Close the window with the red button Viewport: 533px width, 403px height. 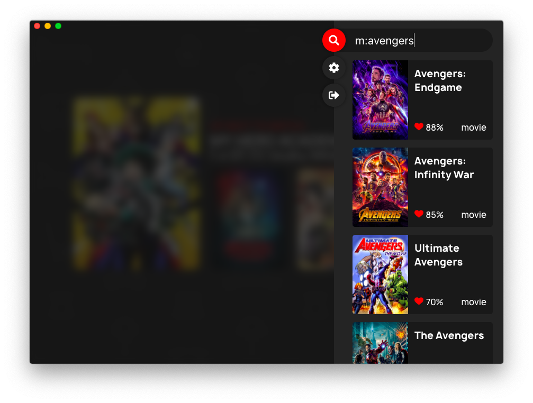[37, 26]
